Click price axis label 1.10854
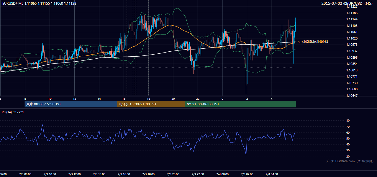 pyautogui.click(x=352, y=64)
